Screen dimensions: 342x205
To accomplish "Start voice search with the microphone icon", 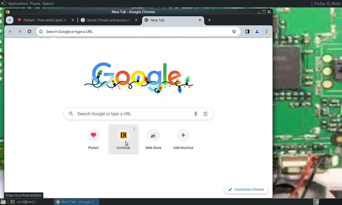I will (196, 114).
